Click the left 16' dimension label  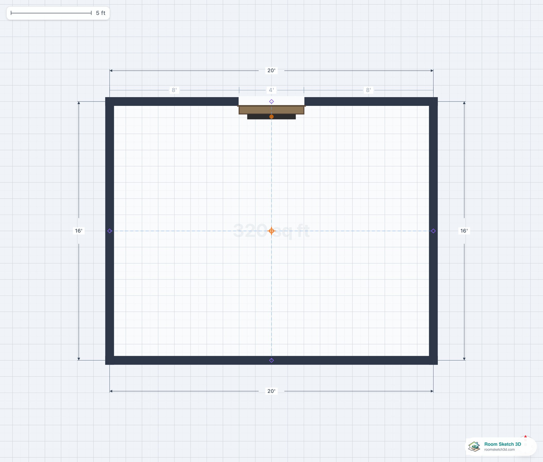pyautogui.click(x=79, y=231)
